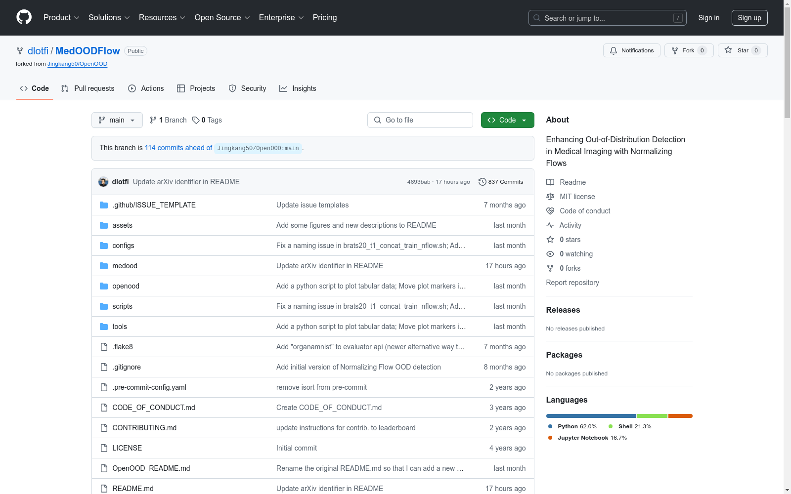
Task: Click the Go to file input
Action: [x=420, y=120]
